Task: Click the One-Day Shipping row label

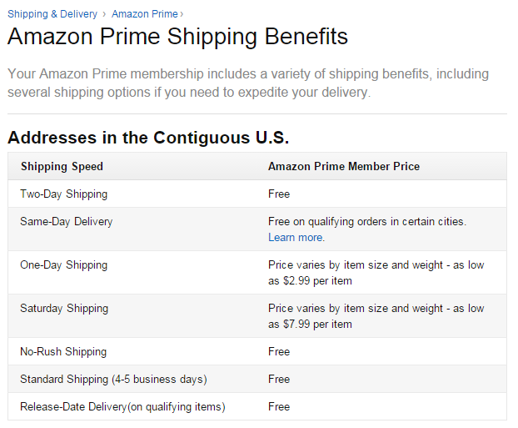Action: pos(63,265)
